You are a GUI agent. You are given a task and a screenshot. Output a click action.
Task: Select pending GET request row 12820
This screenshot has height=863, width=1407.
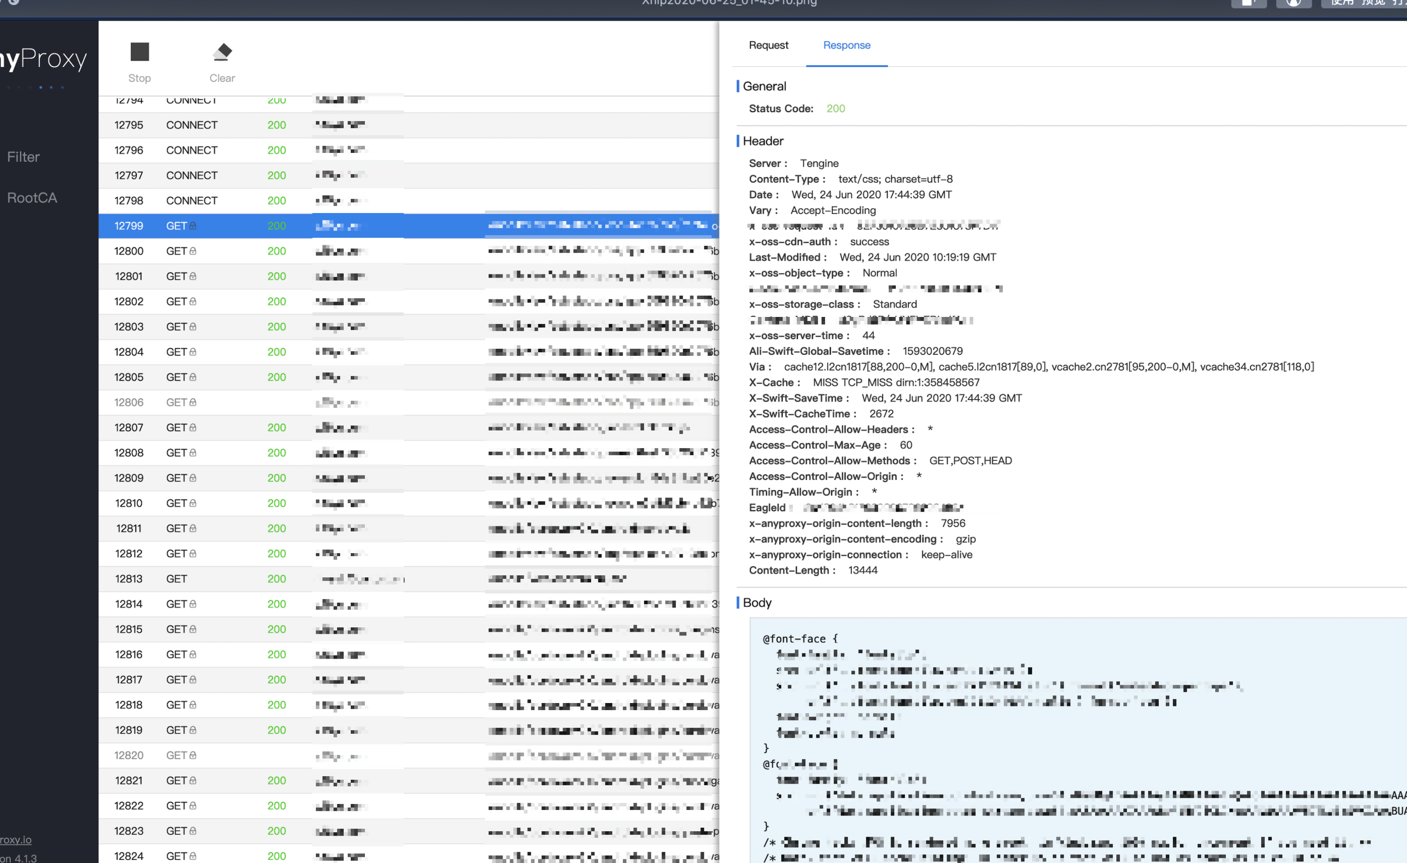click(x=408, y=755)
